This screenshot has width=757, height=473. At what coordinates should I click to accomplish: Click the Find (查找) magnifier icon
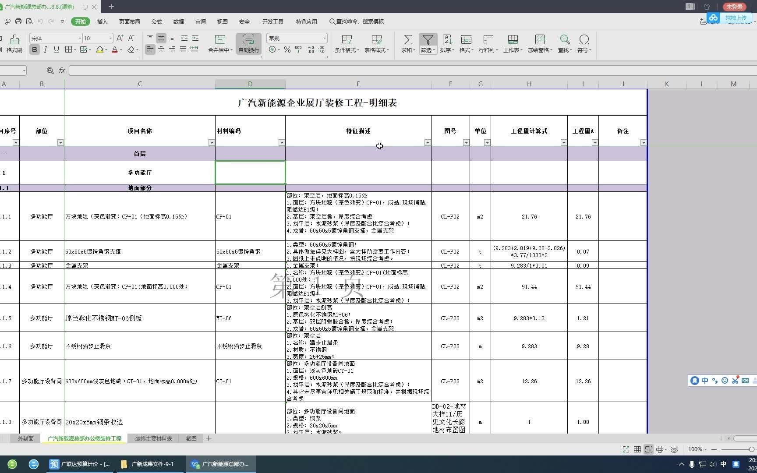coord(565,40)
